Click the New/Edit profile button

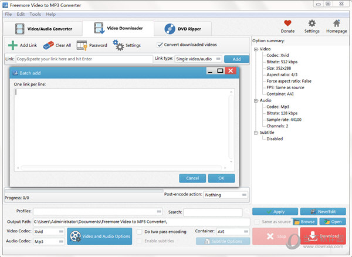point(323,211)
